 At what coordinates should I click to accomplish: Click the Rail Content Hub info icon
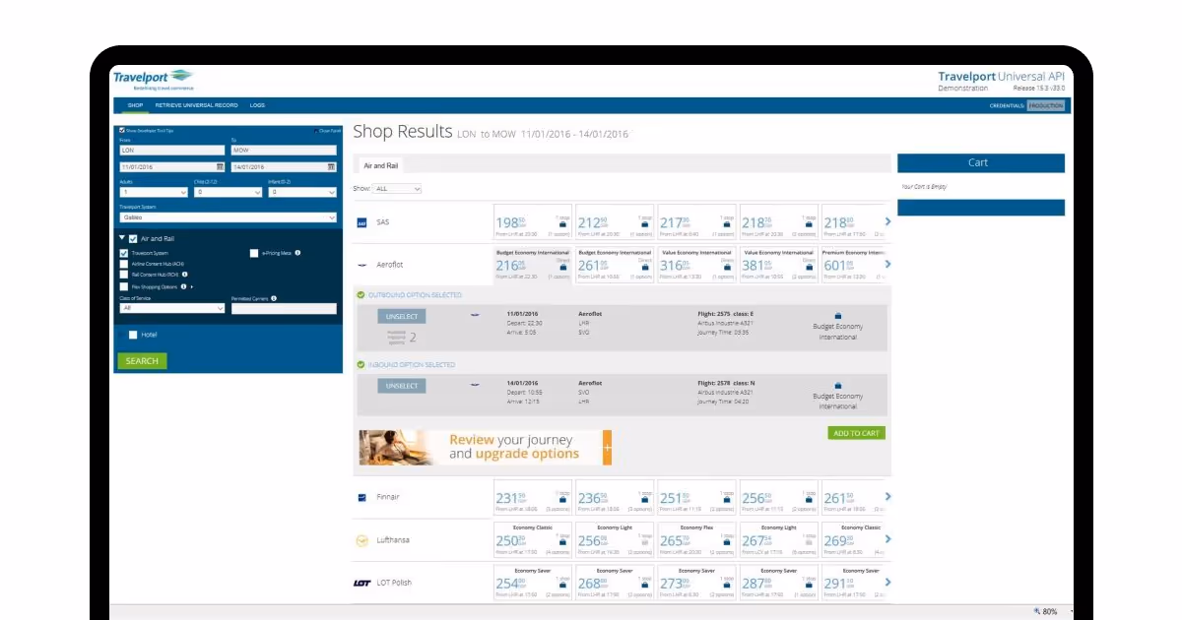185,275
